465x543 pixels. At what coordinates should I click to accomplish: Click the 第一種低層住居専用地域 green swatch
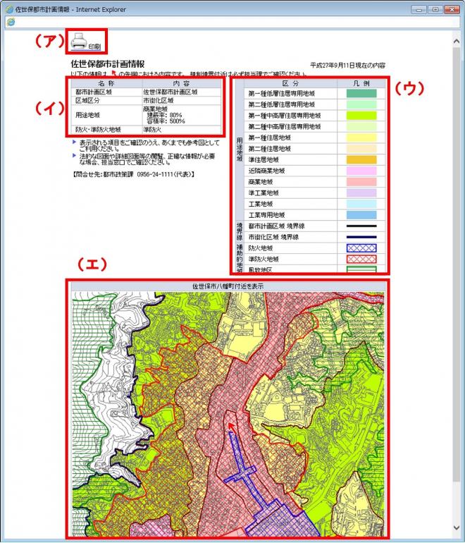click(361, 93)
